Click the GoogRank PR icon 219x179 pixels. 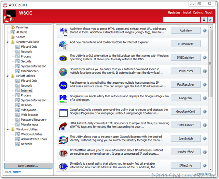63,99
